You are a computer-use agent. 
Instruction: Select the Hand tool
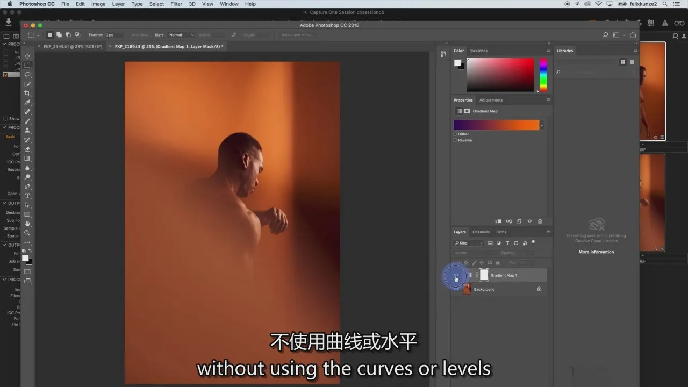(x=27, y=224)
